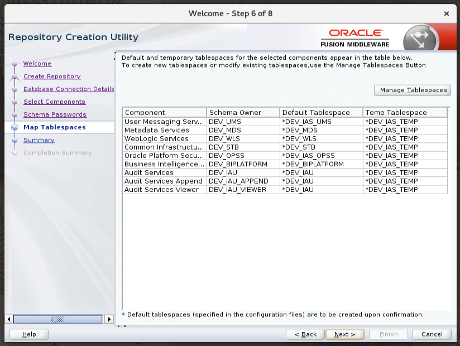Image resolution: width=460 pixels, height=346 pixels.
Task: Return to Schema Passwords step
Action: tap(55, 114)
